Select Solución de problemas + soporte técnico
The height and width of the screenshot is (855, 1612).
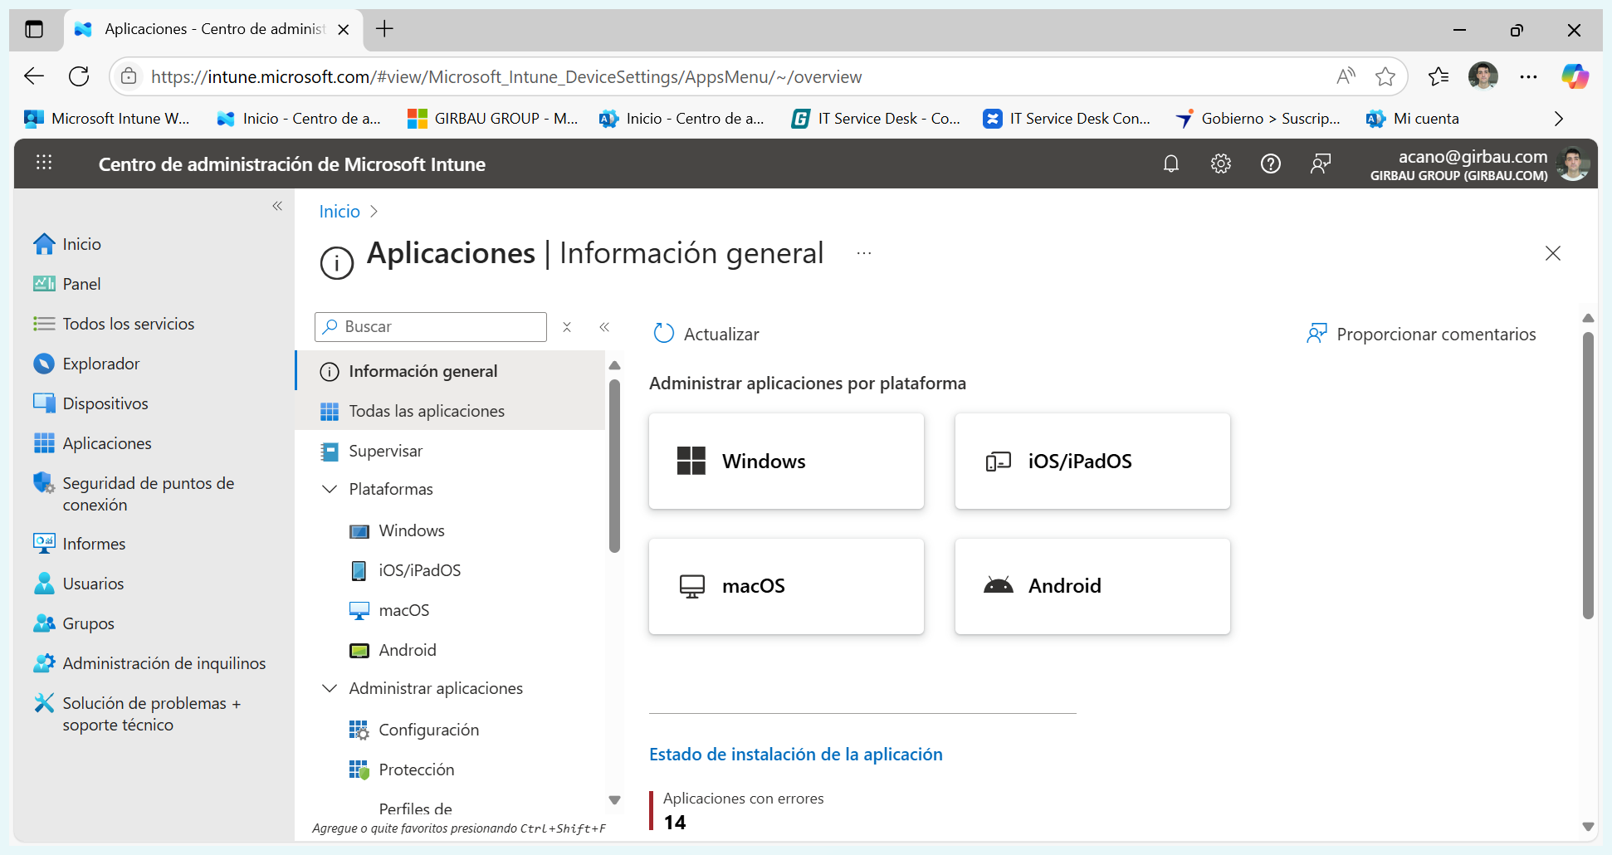pos(152,713)
